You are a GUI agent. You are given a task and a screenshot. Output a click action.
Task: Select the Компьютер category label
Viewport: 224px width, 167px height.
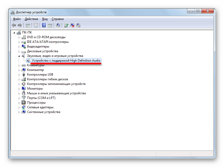(35, 70)
